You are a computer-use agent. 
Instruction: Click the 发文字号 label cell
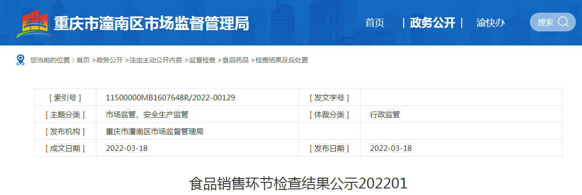(x=329, y=97)
